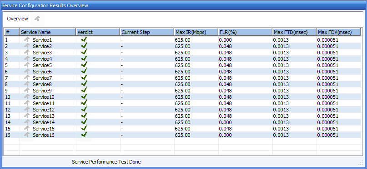The width and height of the screenshot is (367, 169).
Task: Select the Service2 name cell
Action: point(42,46)
